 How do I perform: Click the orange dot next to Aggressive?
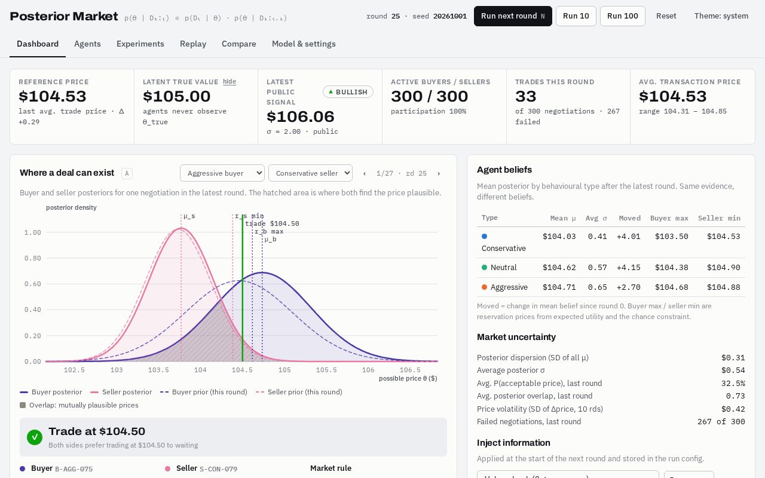pos(484,287)
